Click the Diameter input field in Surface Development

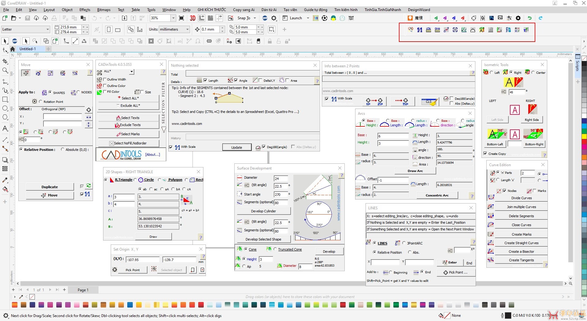(281, 178)
